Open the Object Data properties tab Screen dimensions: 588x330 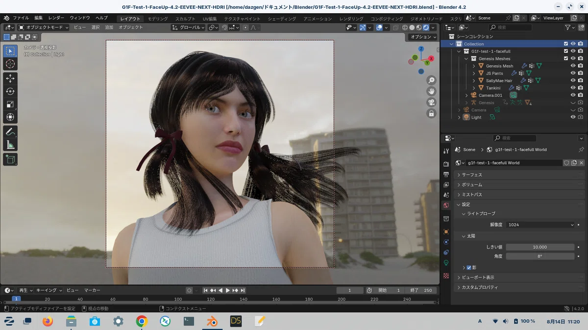[x=446, y=263]
